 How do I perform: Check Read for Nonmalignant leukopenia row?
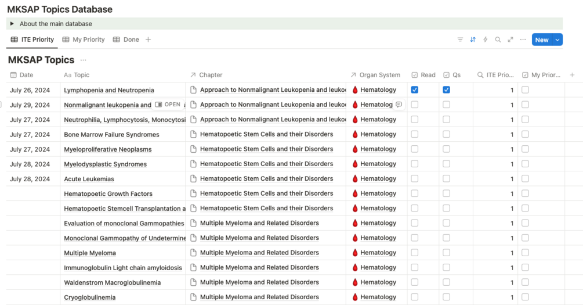[x=415, y=105]
